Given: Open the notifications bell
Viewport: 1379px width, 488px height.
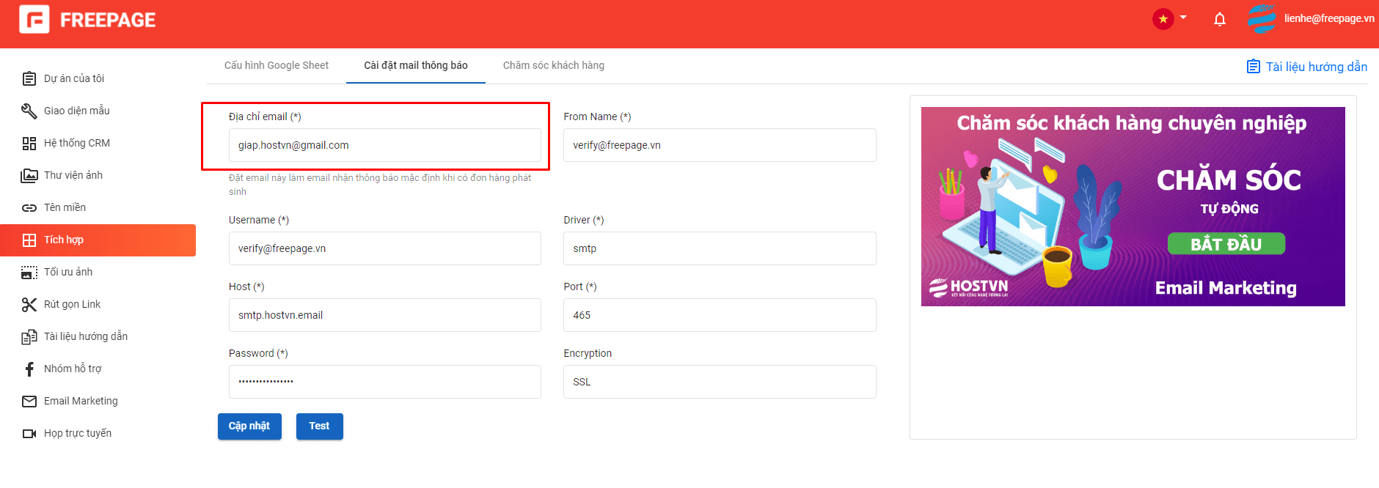Looking at the screenshot, I should [1219, 19].
